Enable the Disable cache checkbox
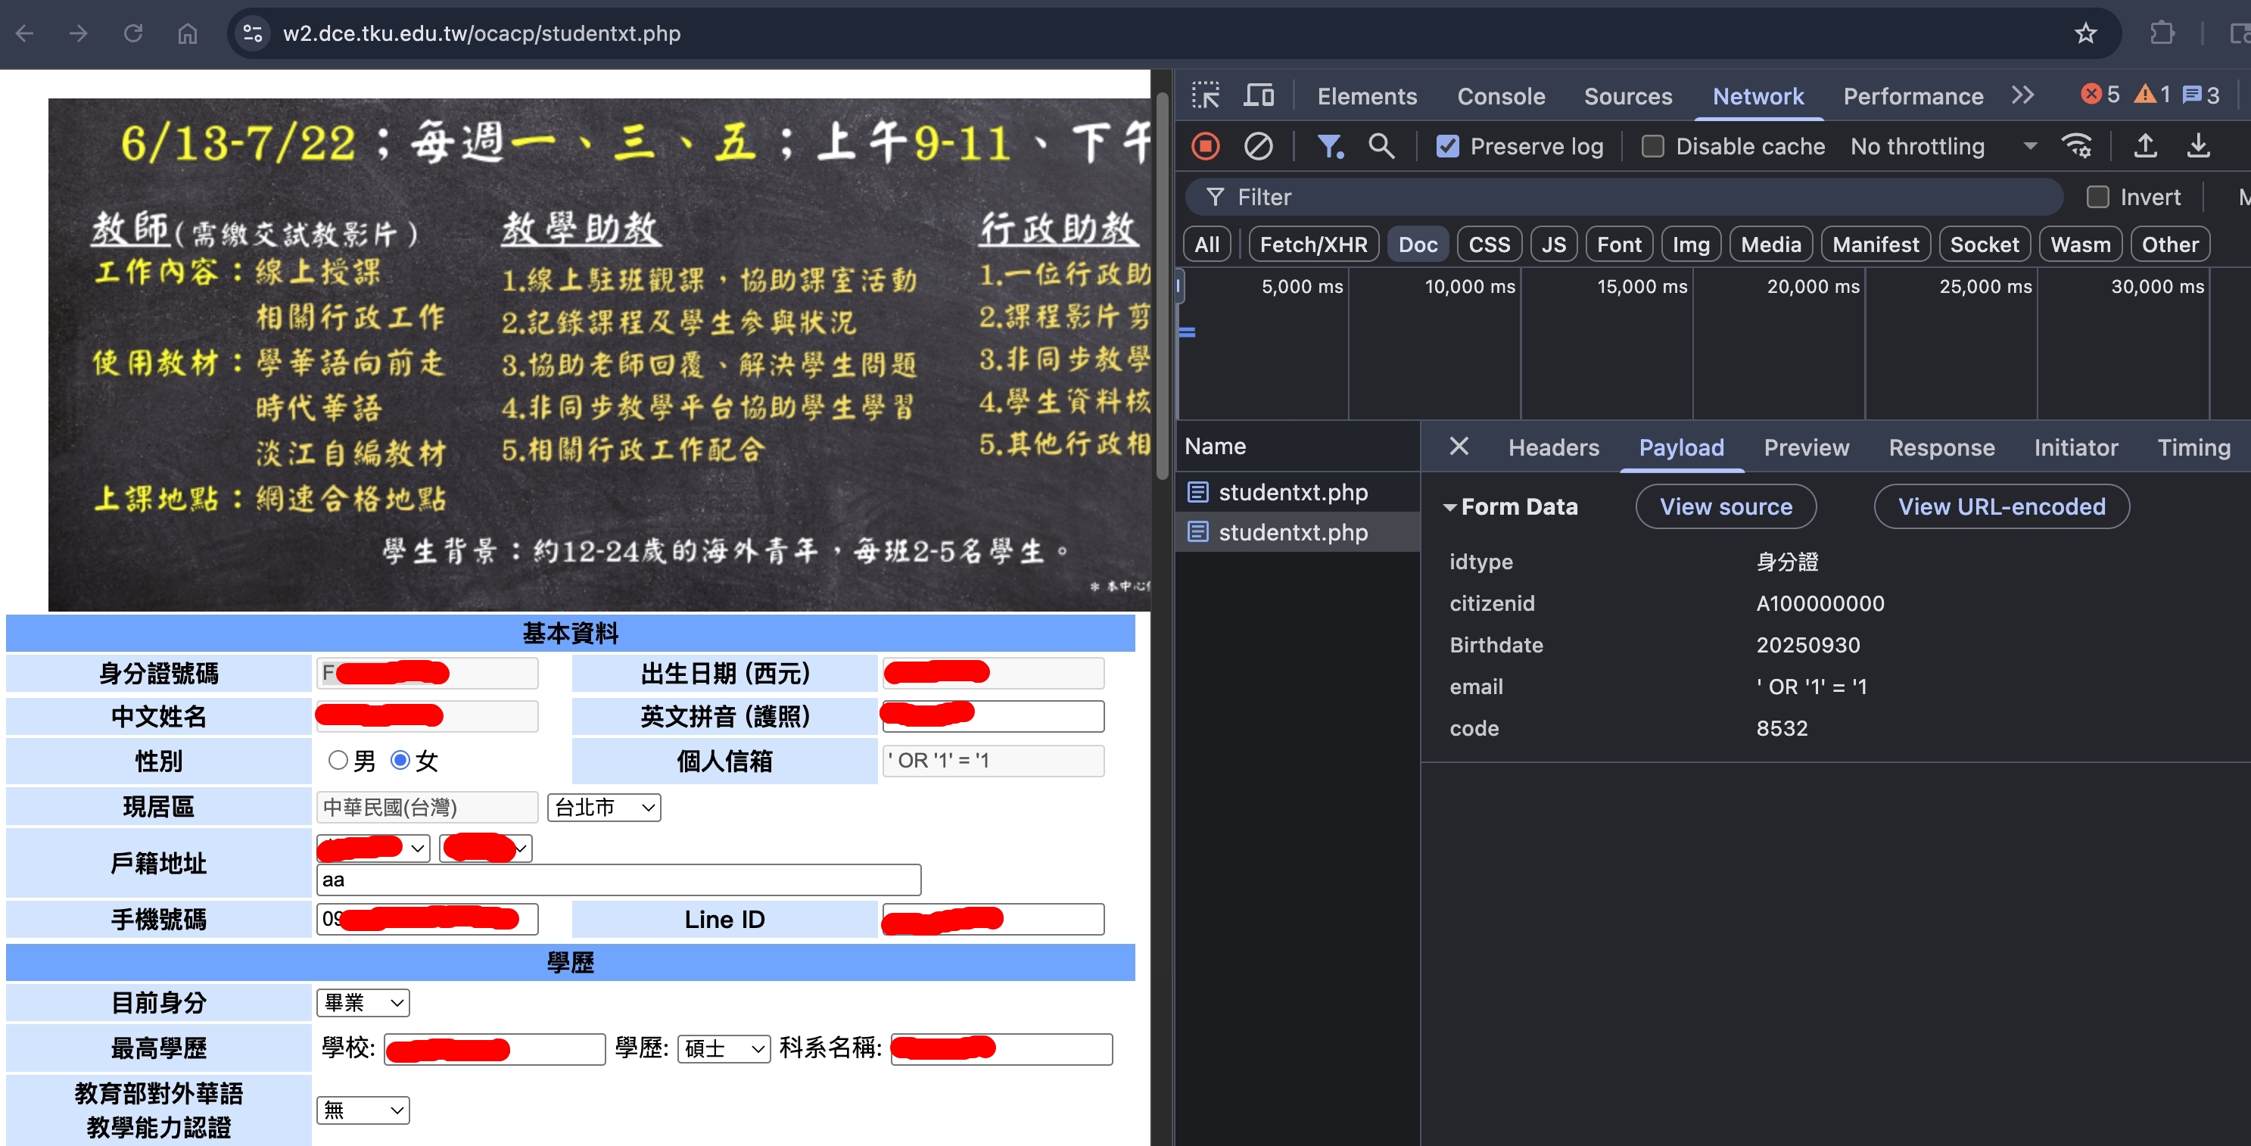The height and width of the screenshot is (1146, 2251). click(1652, 146)
